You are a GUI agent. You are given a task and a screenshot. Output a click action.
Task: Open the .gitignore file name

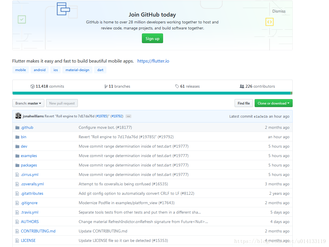tap(29, 203)
